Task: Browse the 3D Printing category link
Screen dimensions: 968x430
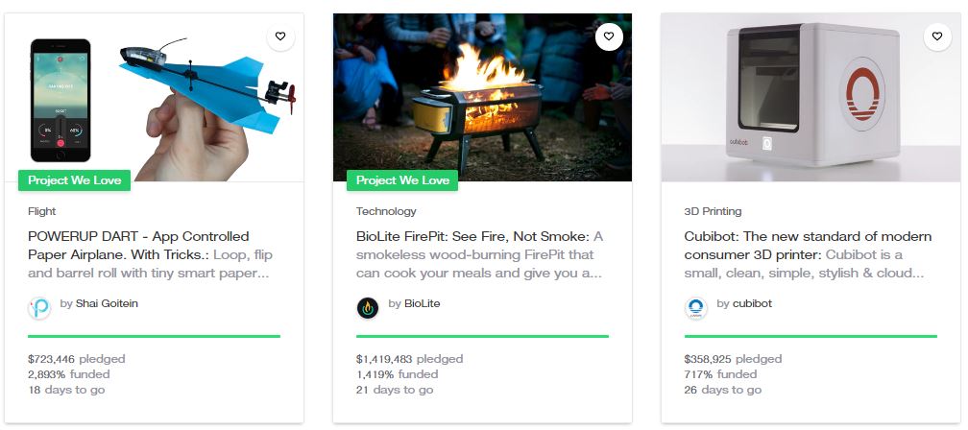Action: (x=713, y=211)
